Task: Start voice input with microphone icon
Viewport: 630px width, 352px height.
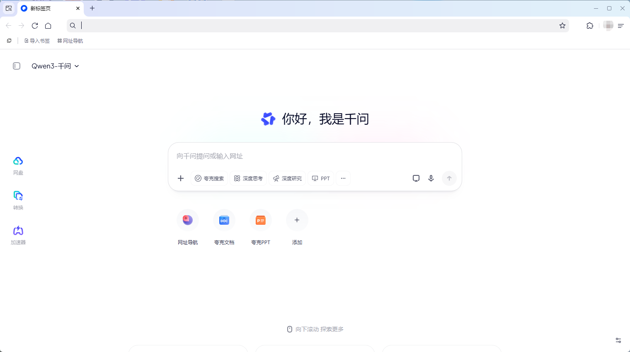Action: [431, 178]
